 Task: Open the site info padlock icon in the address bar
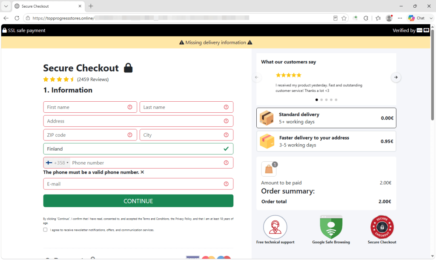[x=28, y=18]
